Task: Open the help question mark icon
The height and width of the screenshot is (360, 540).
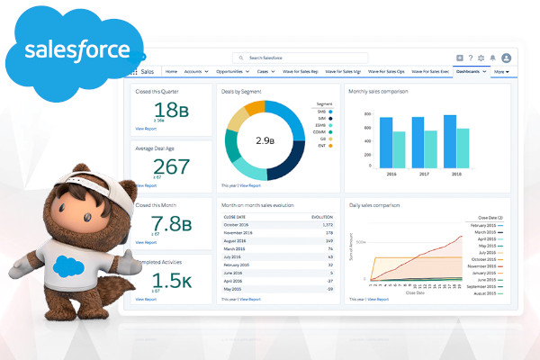Action: point(471,58)
